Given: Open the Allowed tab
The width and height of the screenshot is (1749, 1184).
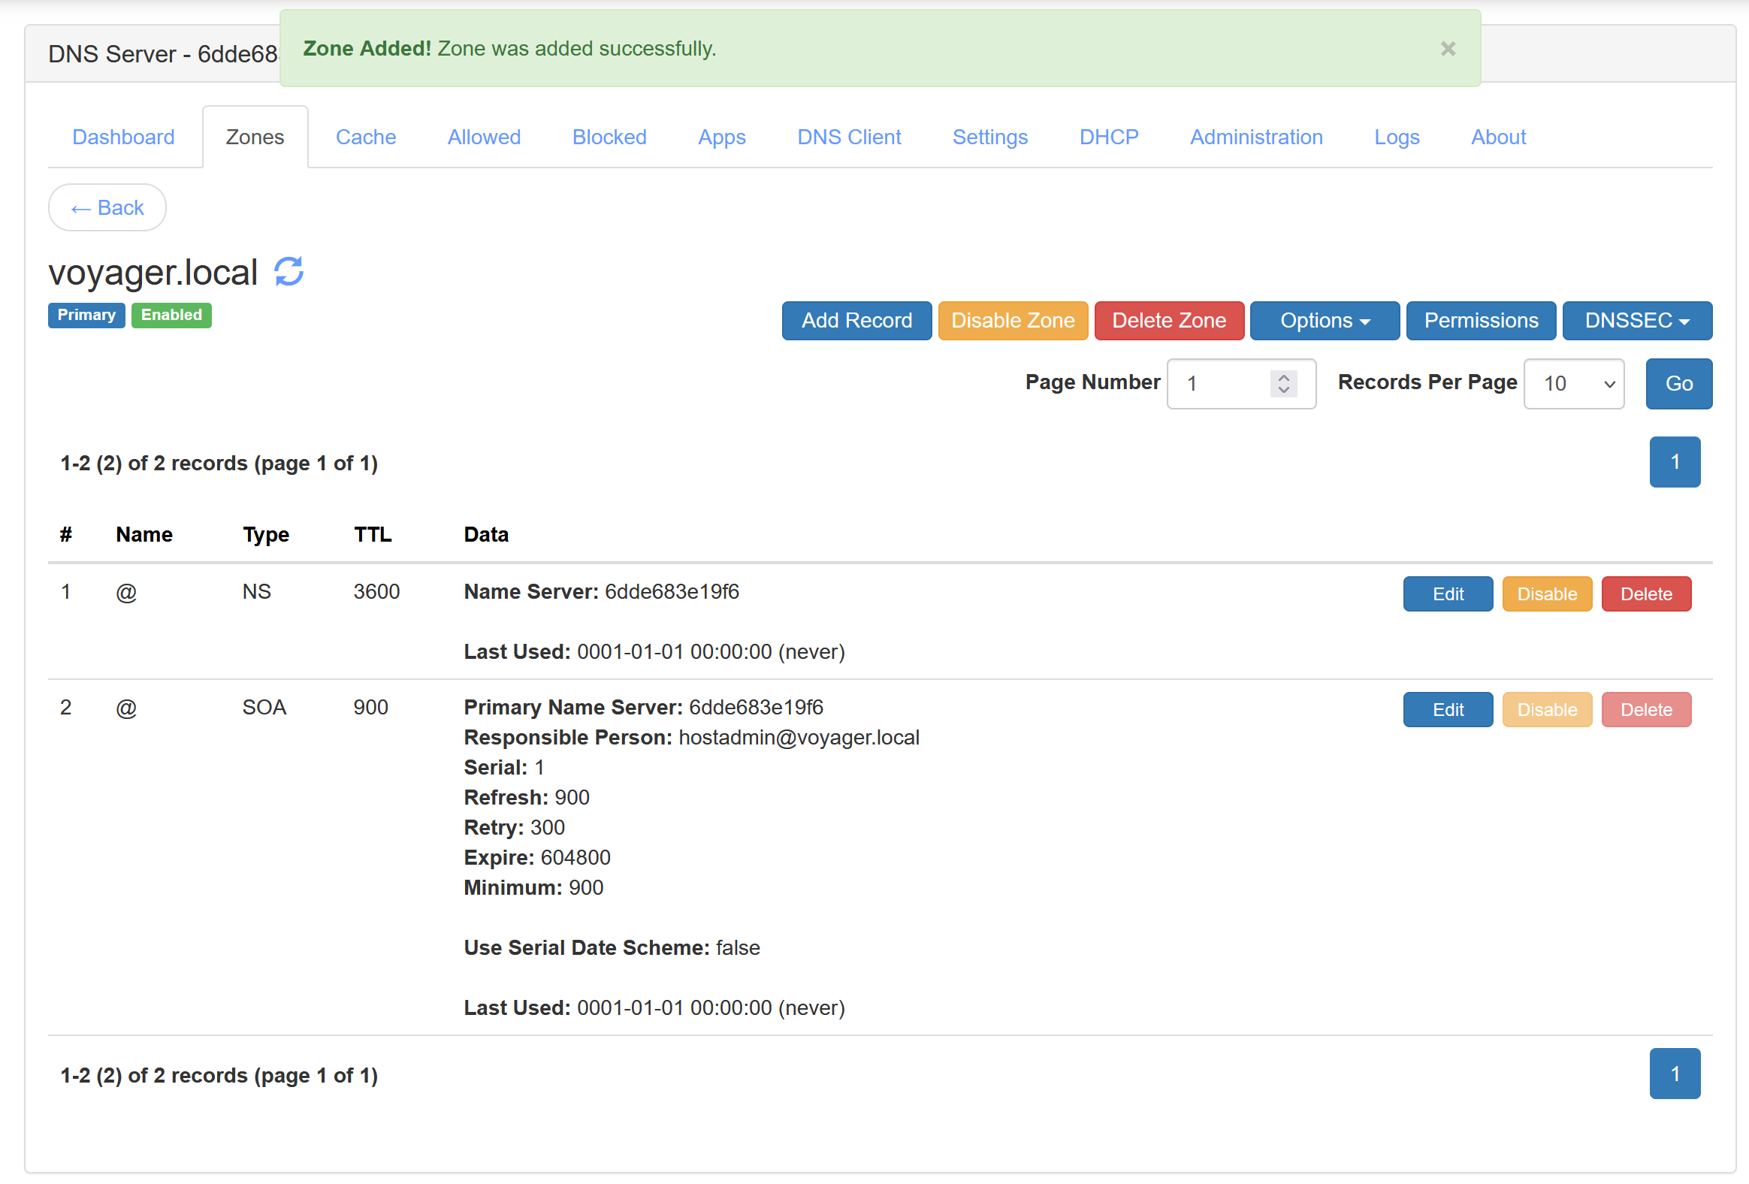Looking at the screenshot, I should [484, 137].
